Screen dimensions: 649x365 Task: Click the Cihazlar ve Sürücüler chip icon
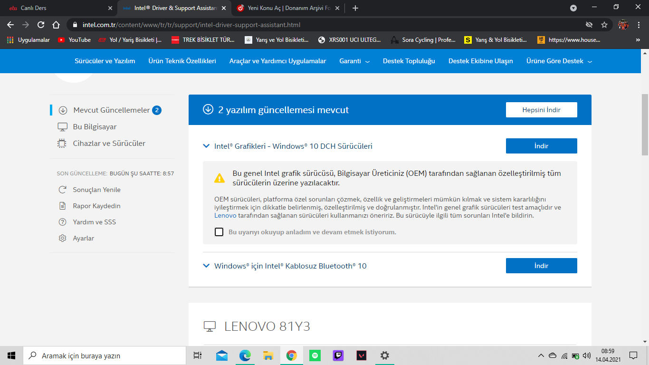[62, 144]
